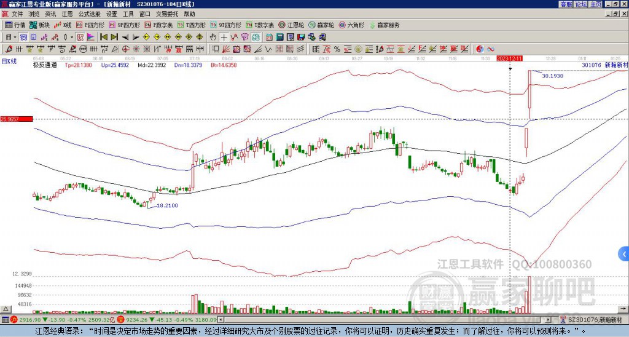The image size is (629, 337).
Task: Click the Bt=14.6358 value
Action: point(224,65)
